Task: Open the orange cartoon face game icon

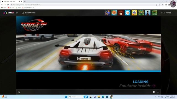Action: [114, 13]
